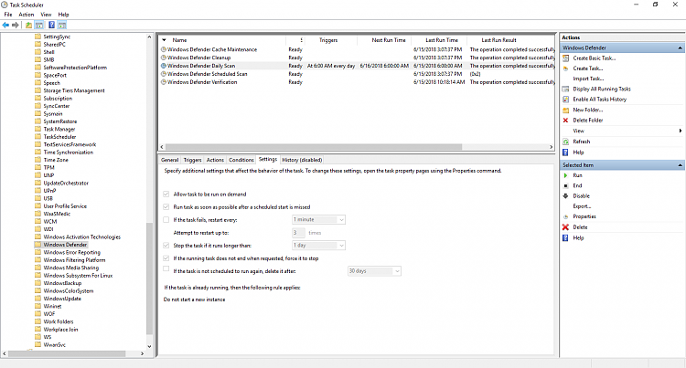This screenshot has height=368, width=686.
Task: Click Export link in Selected Item
Action: [x=582, y=206]
